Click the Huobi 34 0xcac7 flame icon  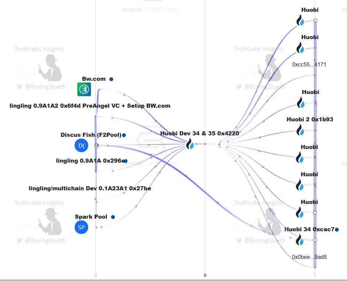pyautogui.click(x=301, y=240)
